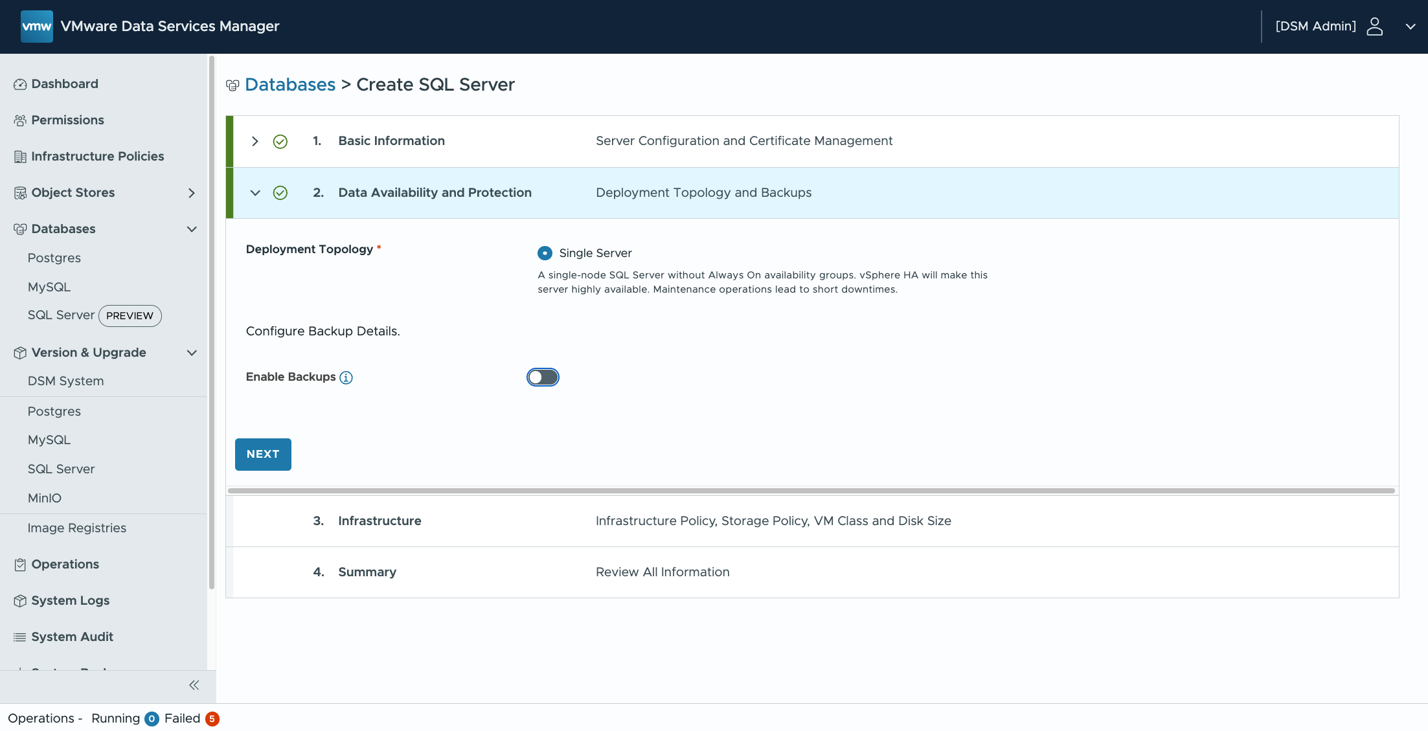Viewport: 1428px width, 731px height.
Task: Open SQL Server PREVIEW under Databases
Action: click(x=62, y=315)
